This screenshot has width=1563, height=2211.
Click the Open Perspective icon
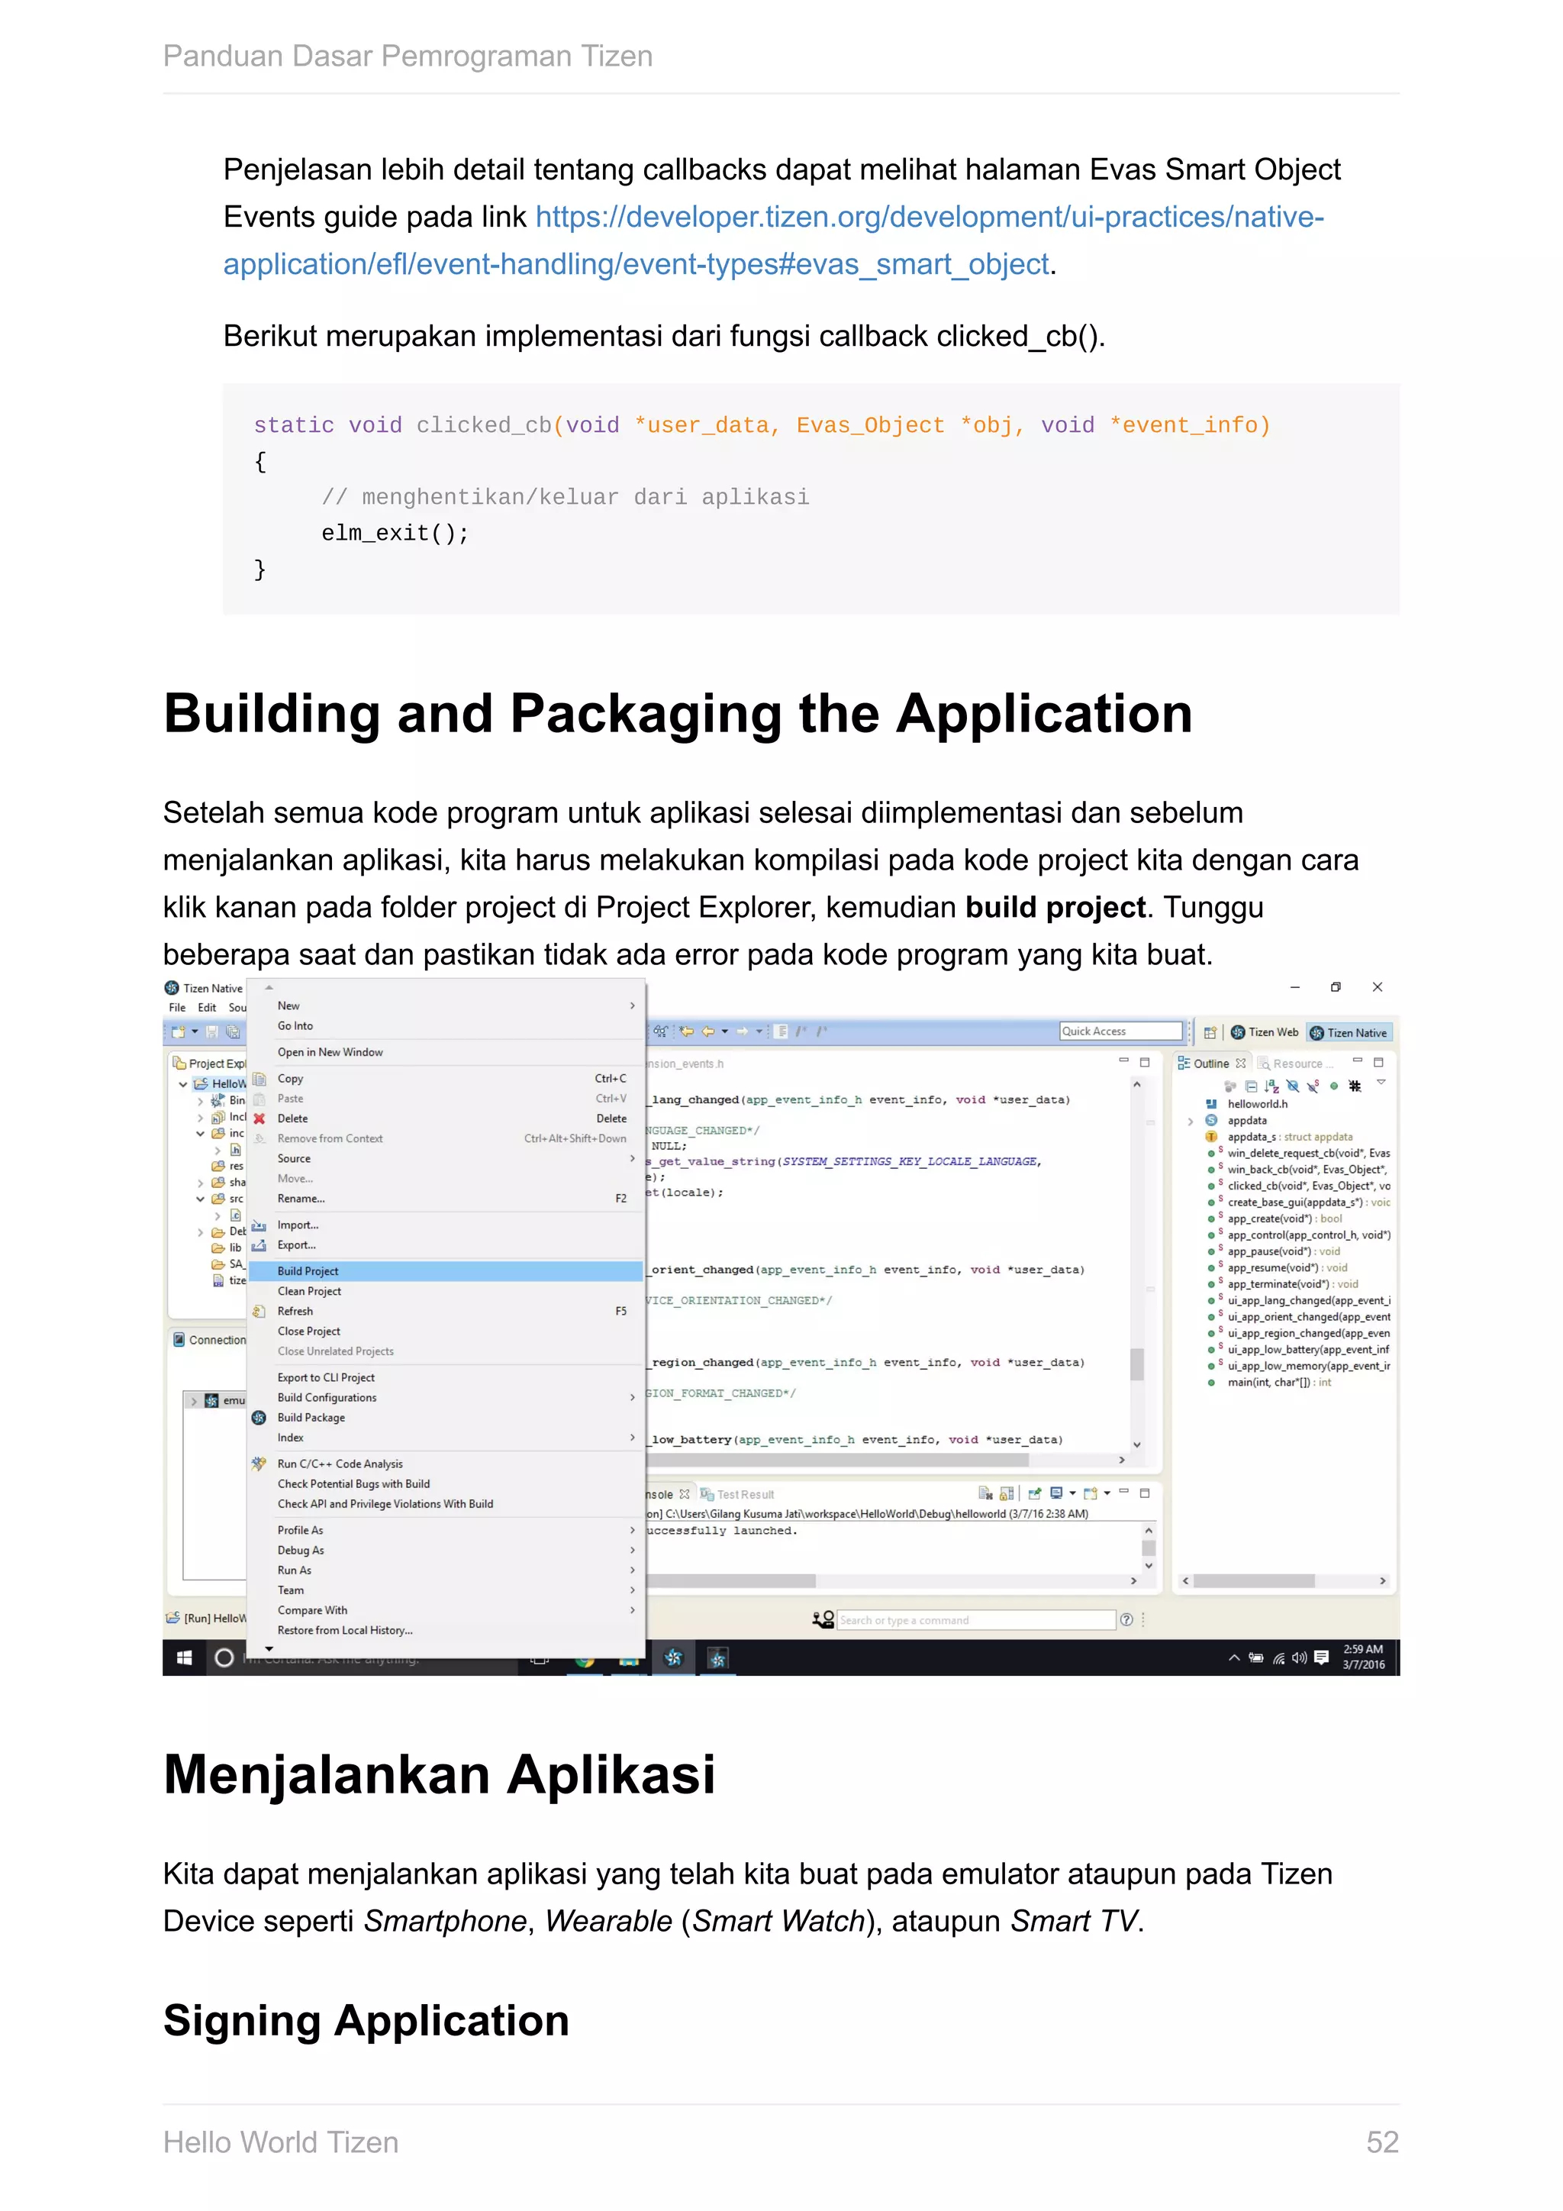click(x=1210, y=1032)
